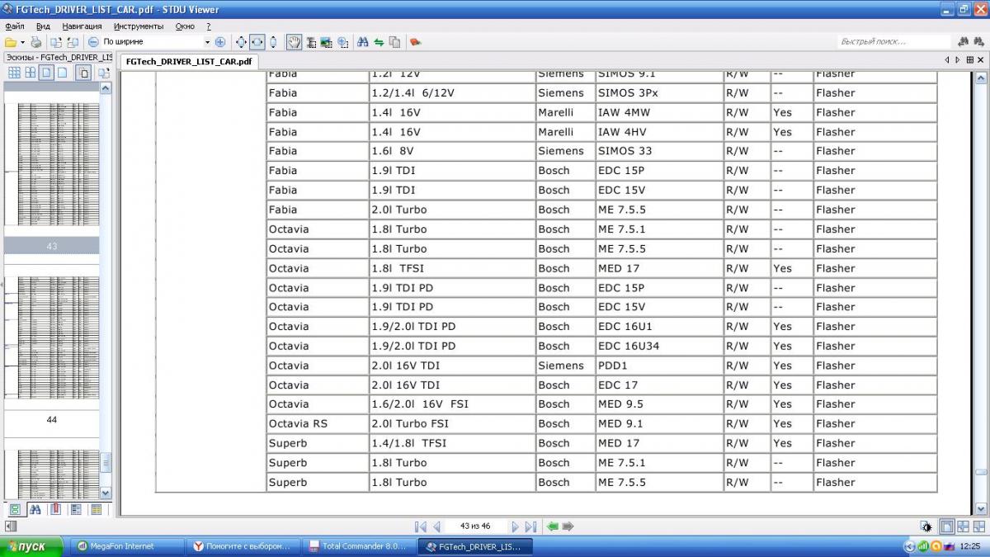Click thumbnails panel scroll down arrow
The width and height of the screenshot is (990, 557).
tap(106, 492)
